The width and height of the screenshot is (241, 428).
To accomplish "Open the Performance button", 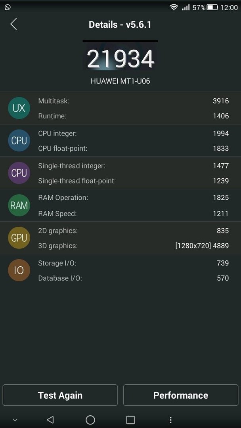I will click(181, 395).
